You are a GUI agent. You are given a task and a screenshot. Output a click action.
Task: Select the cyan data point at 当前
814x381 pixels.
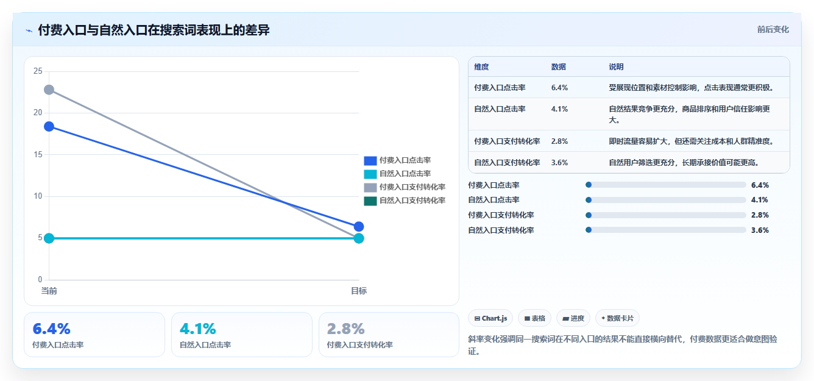coord(49,238)
